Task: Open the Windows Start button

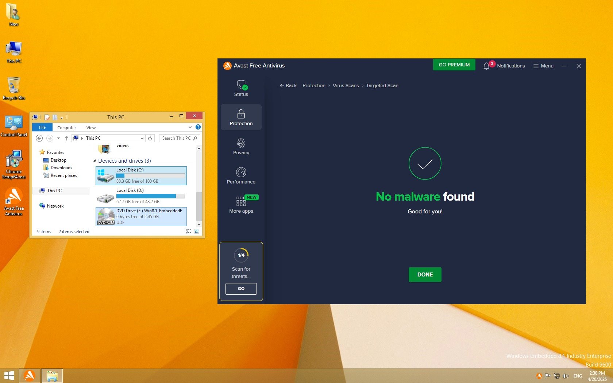Action: click(x=9, y=376)
